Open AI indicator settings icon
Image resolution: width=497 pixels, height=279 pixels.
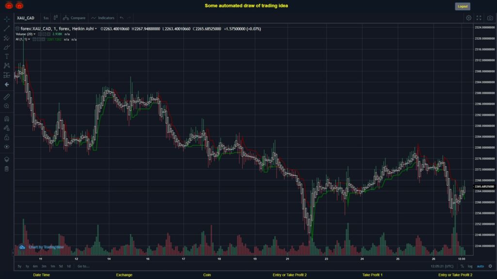coord(39,40)
